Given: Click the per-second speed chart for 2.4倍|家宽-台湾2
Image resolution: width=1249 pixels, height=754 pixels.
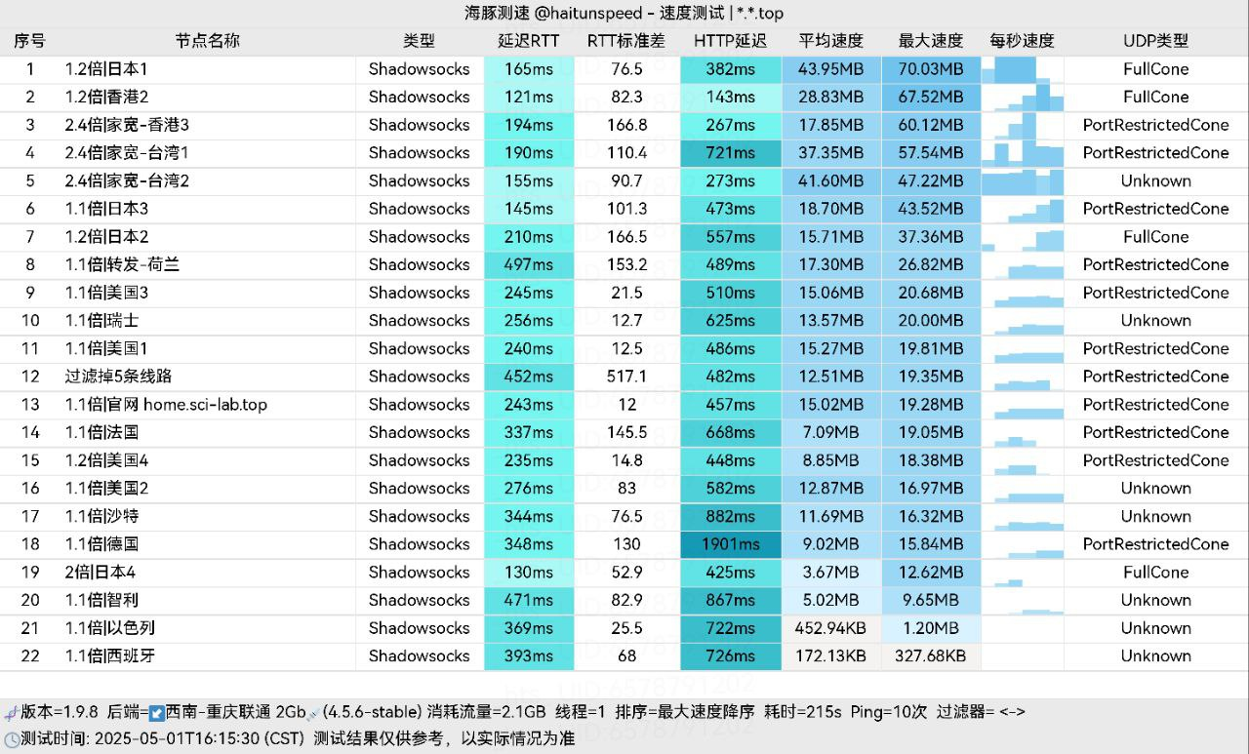Looking at the screenshot, I should coord(1022,181).
